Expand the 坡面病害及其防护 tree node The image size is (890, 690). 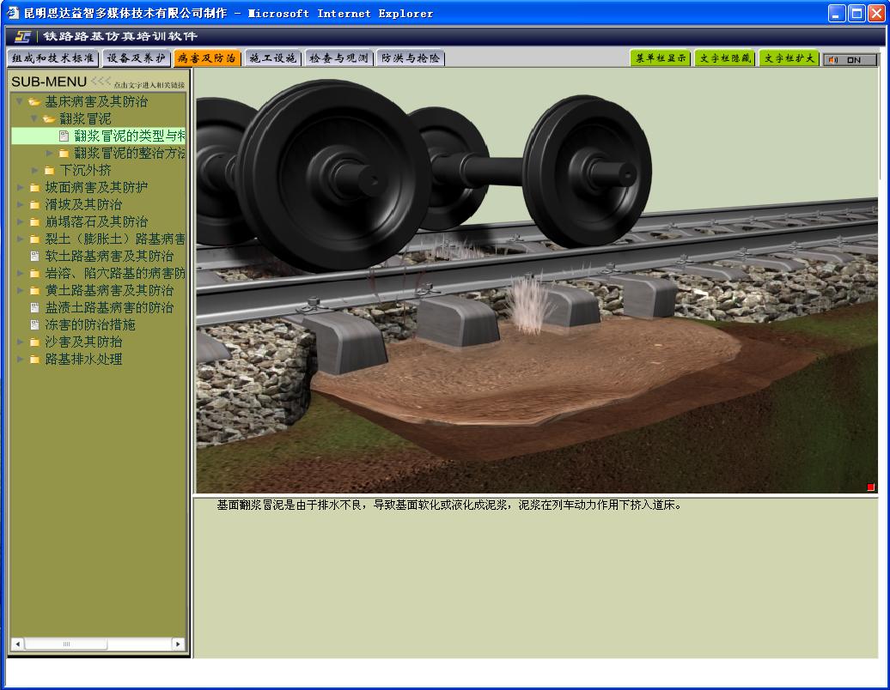[21, 187]
